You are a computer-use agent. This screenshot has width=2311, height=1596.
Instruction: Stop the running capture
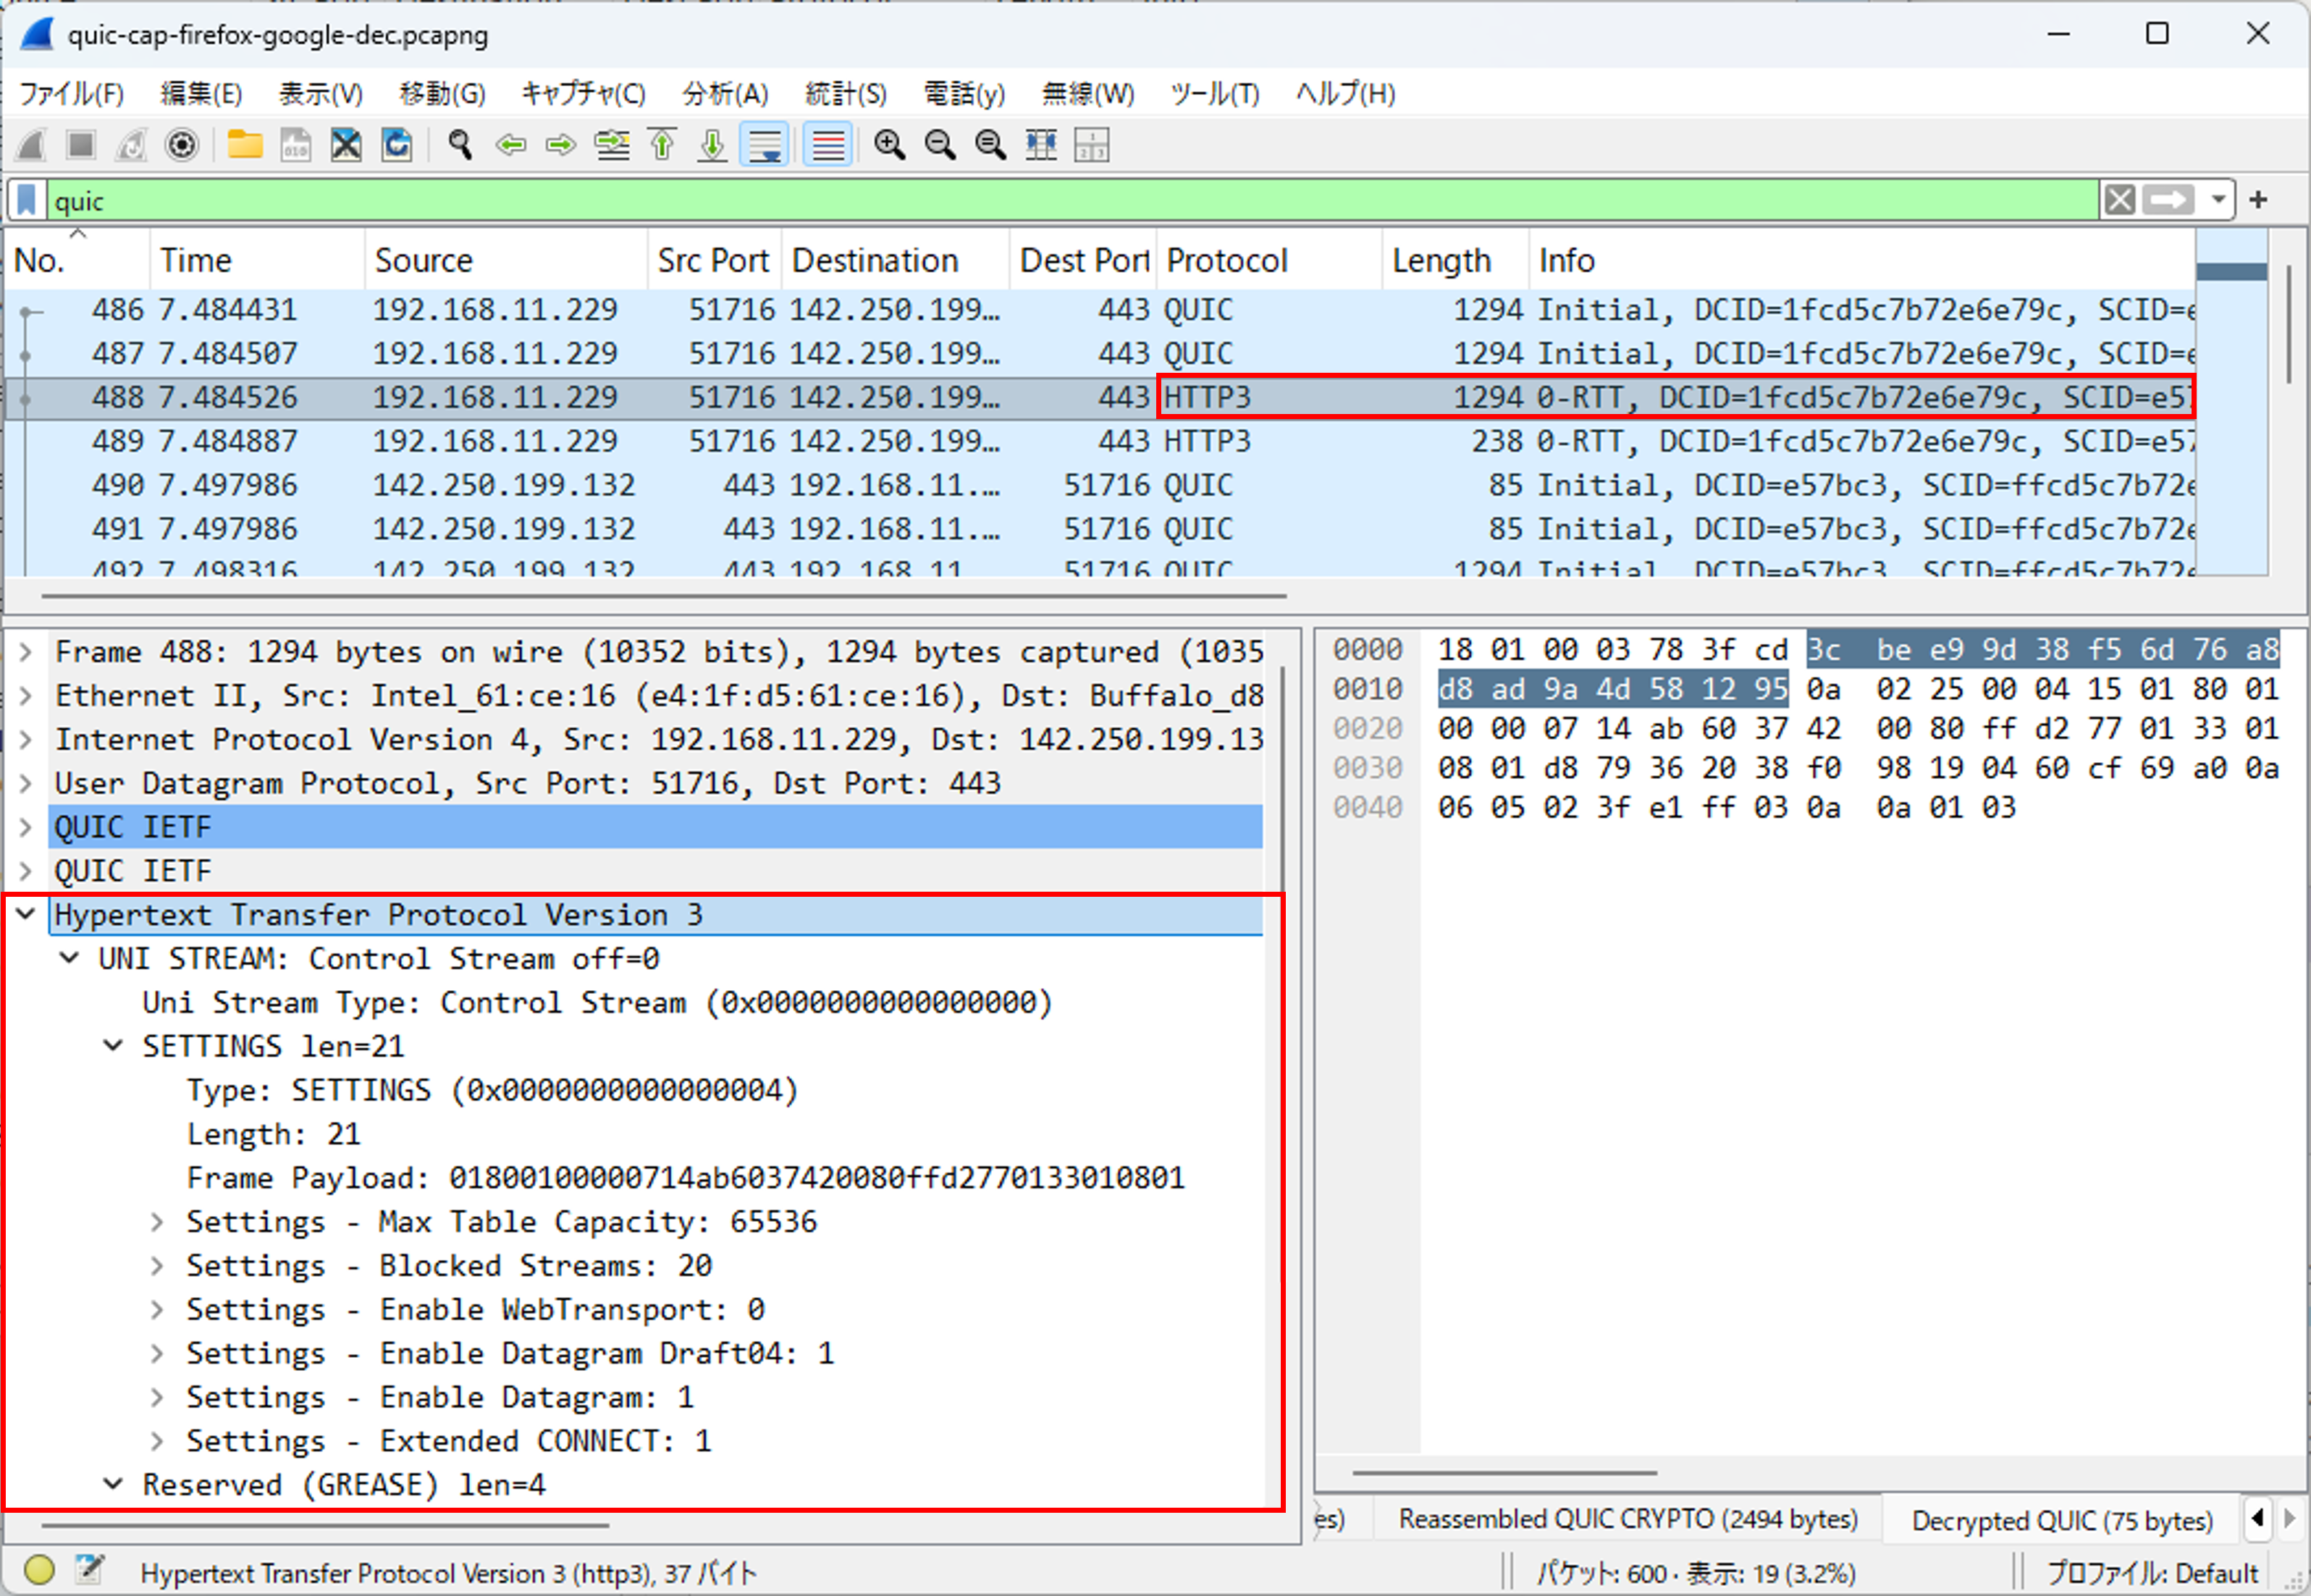(x=81, y=145)
